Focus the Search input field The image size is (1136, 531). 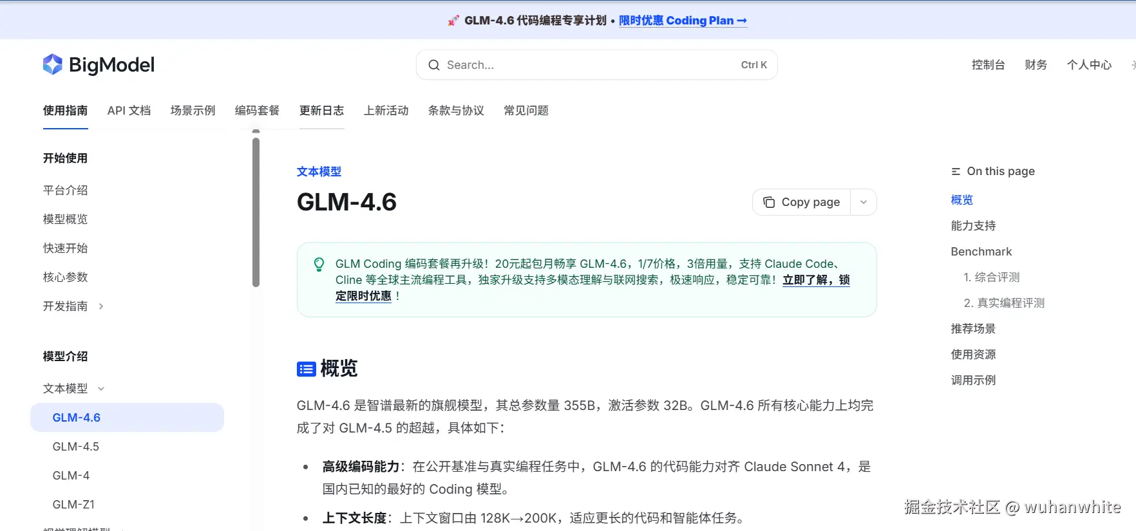(x=597, y=65)
